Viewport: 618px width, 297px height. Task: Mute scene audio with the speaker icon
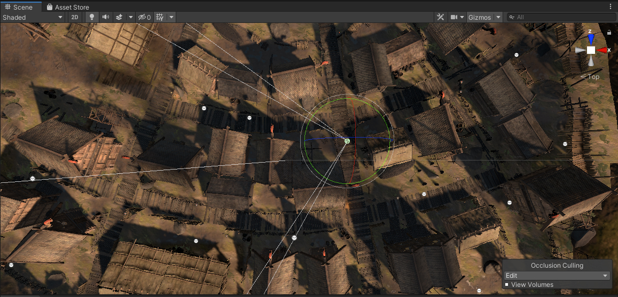(x=106, y=17)
